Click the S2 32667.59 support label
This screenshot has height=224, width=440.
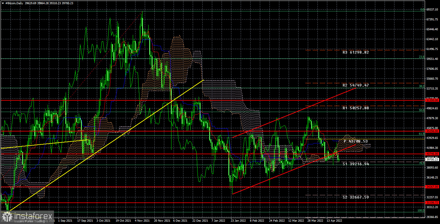356,197
